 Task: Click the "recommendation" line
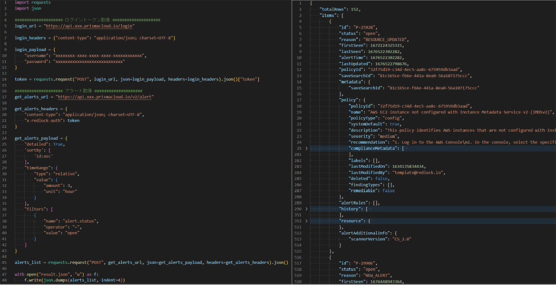[x=452, y=142]
